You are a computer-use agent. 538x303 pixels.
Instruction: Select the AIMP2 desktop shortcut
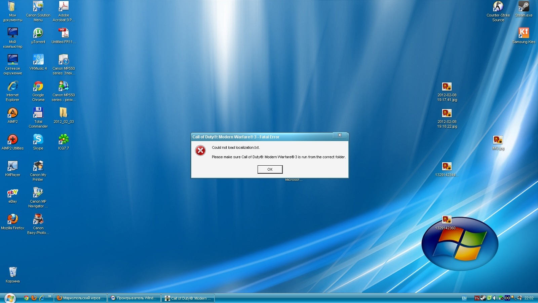pyautogui.click(x=12, y=116)
